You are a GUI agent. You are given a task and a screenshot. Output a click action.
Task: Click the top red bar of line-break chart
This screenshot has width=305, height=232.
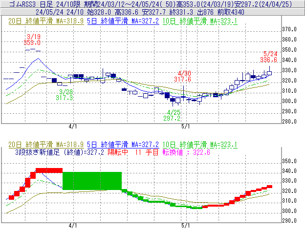tap(49, 170)
